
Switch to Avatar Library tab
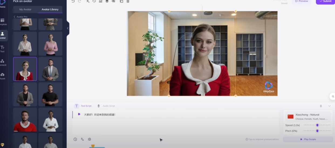(x=50, y=9)
